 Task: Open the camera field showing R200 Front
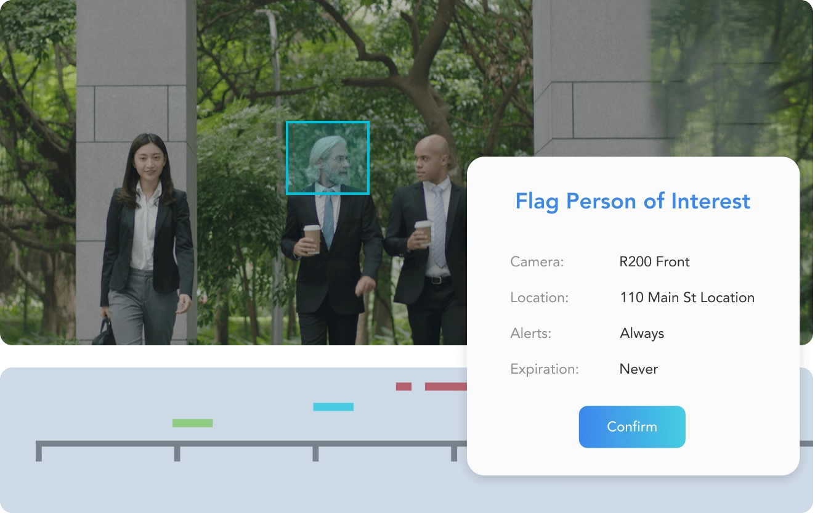pyautogui.click(x=654, y=262)
